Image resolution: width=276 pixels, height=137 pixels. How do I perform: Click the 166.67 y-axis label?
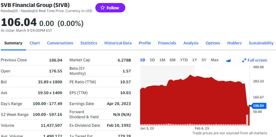click(258, 97)
